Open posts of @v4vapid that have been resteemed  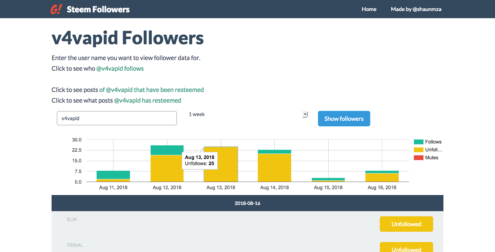[152, 90]
